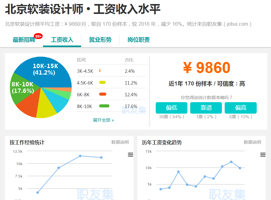
Task: Open the hamburger menu of the work experience chart
Action: point(131,154)
